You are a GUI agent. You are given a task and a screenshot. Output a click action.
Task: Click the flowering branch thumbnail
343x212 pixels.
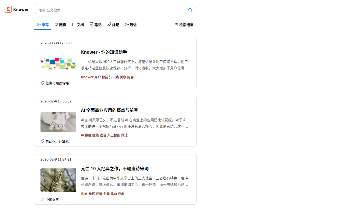click(x=58, y=180)
